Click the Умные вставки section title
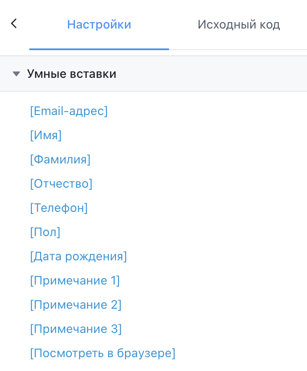The width and height of the screenshot is (307, 371). coord(72,74)
